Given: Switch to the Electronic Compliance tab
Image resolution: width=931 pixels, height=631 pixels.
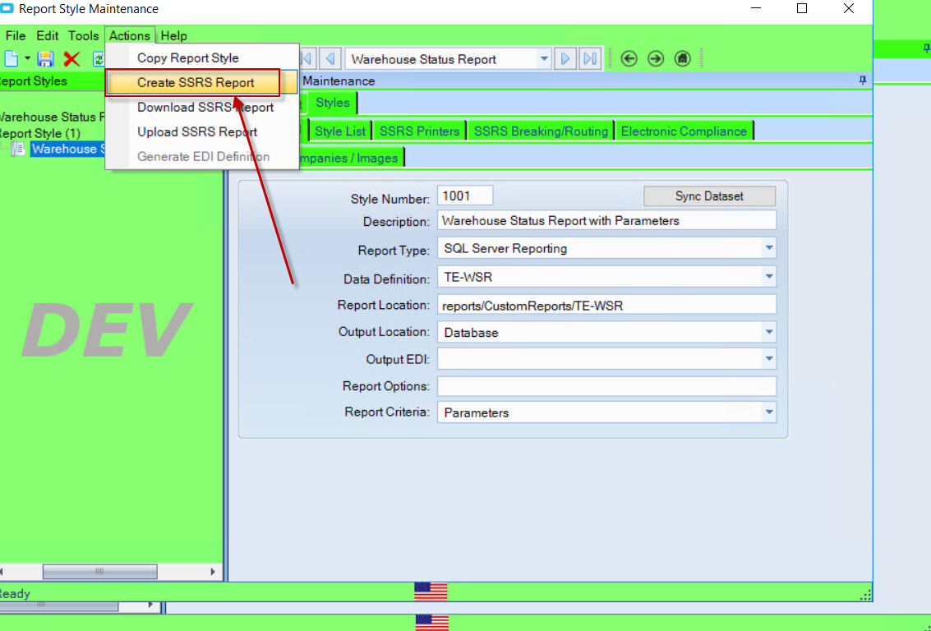Looking at the screenshot, I should tap(684, 131).
